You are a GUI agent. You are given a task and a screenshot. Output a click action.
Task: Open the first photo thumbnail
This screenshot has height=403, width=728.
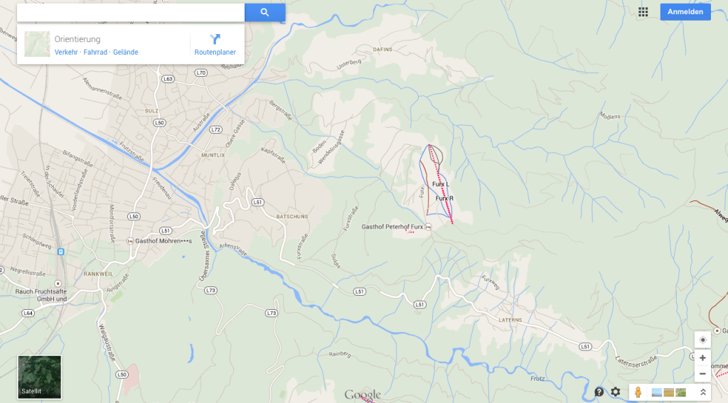pyautogui.click(x=657, y=393)
